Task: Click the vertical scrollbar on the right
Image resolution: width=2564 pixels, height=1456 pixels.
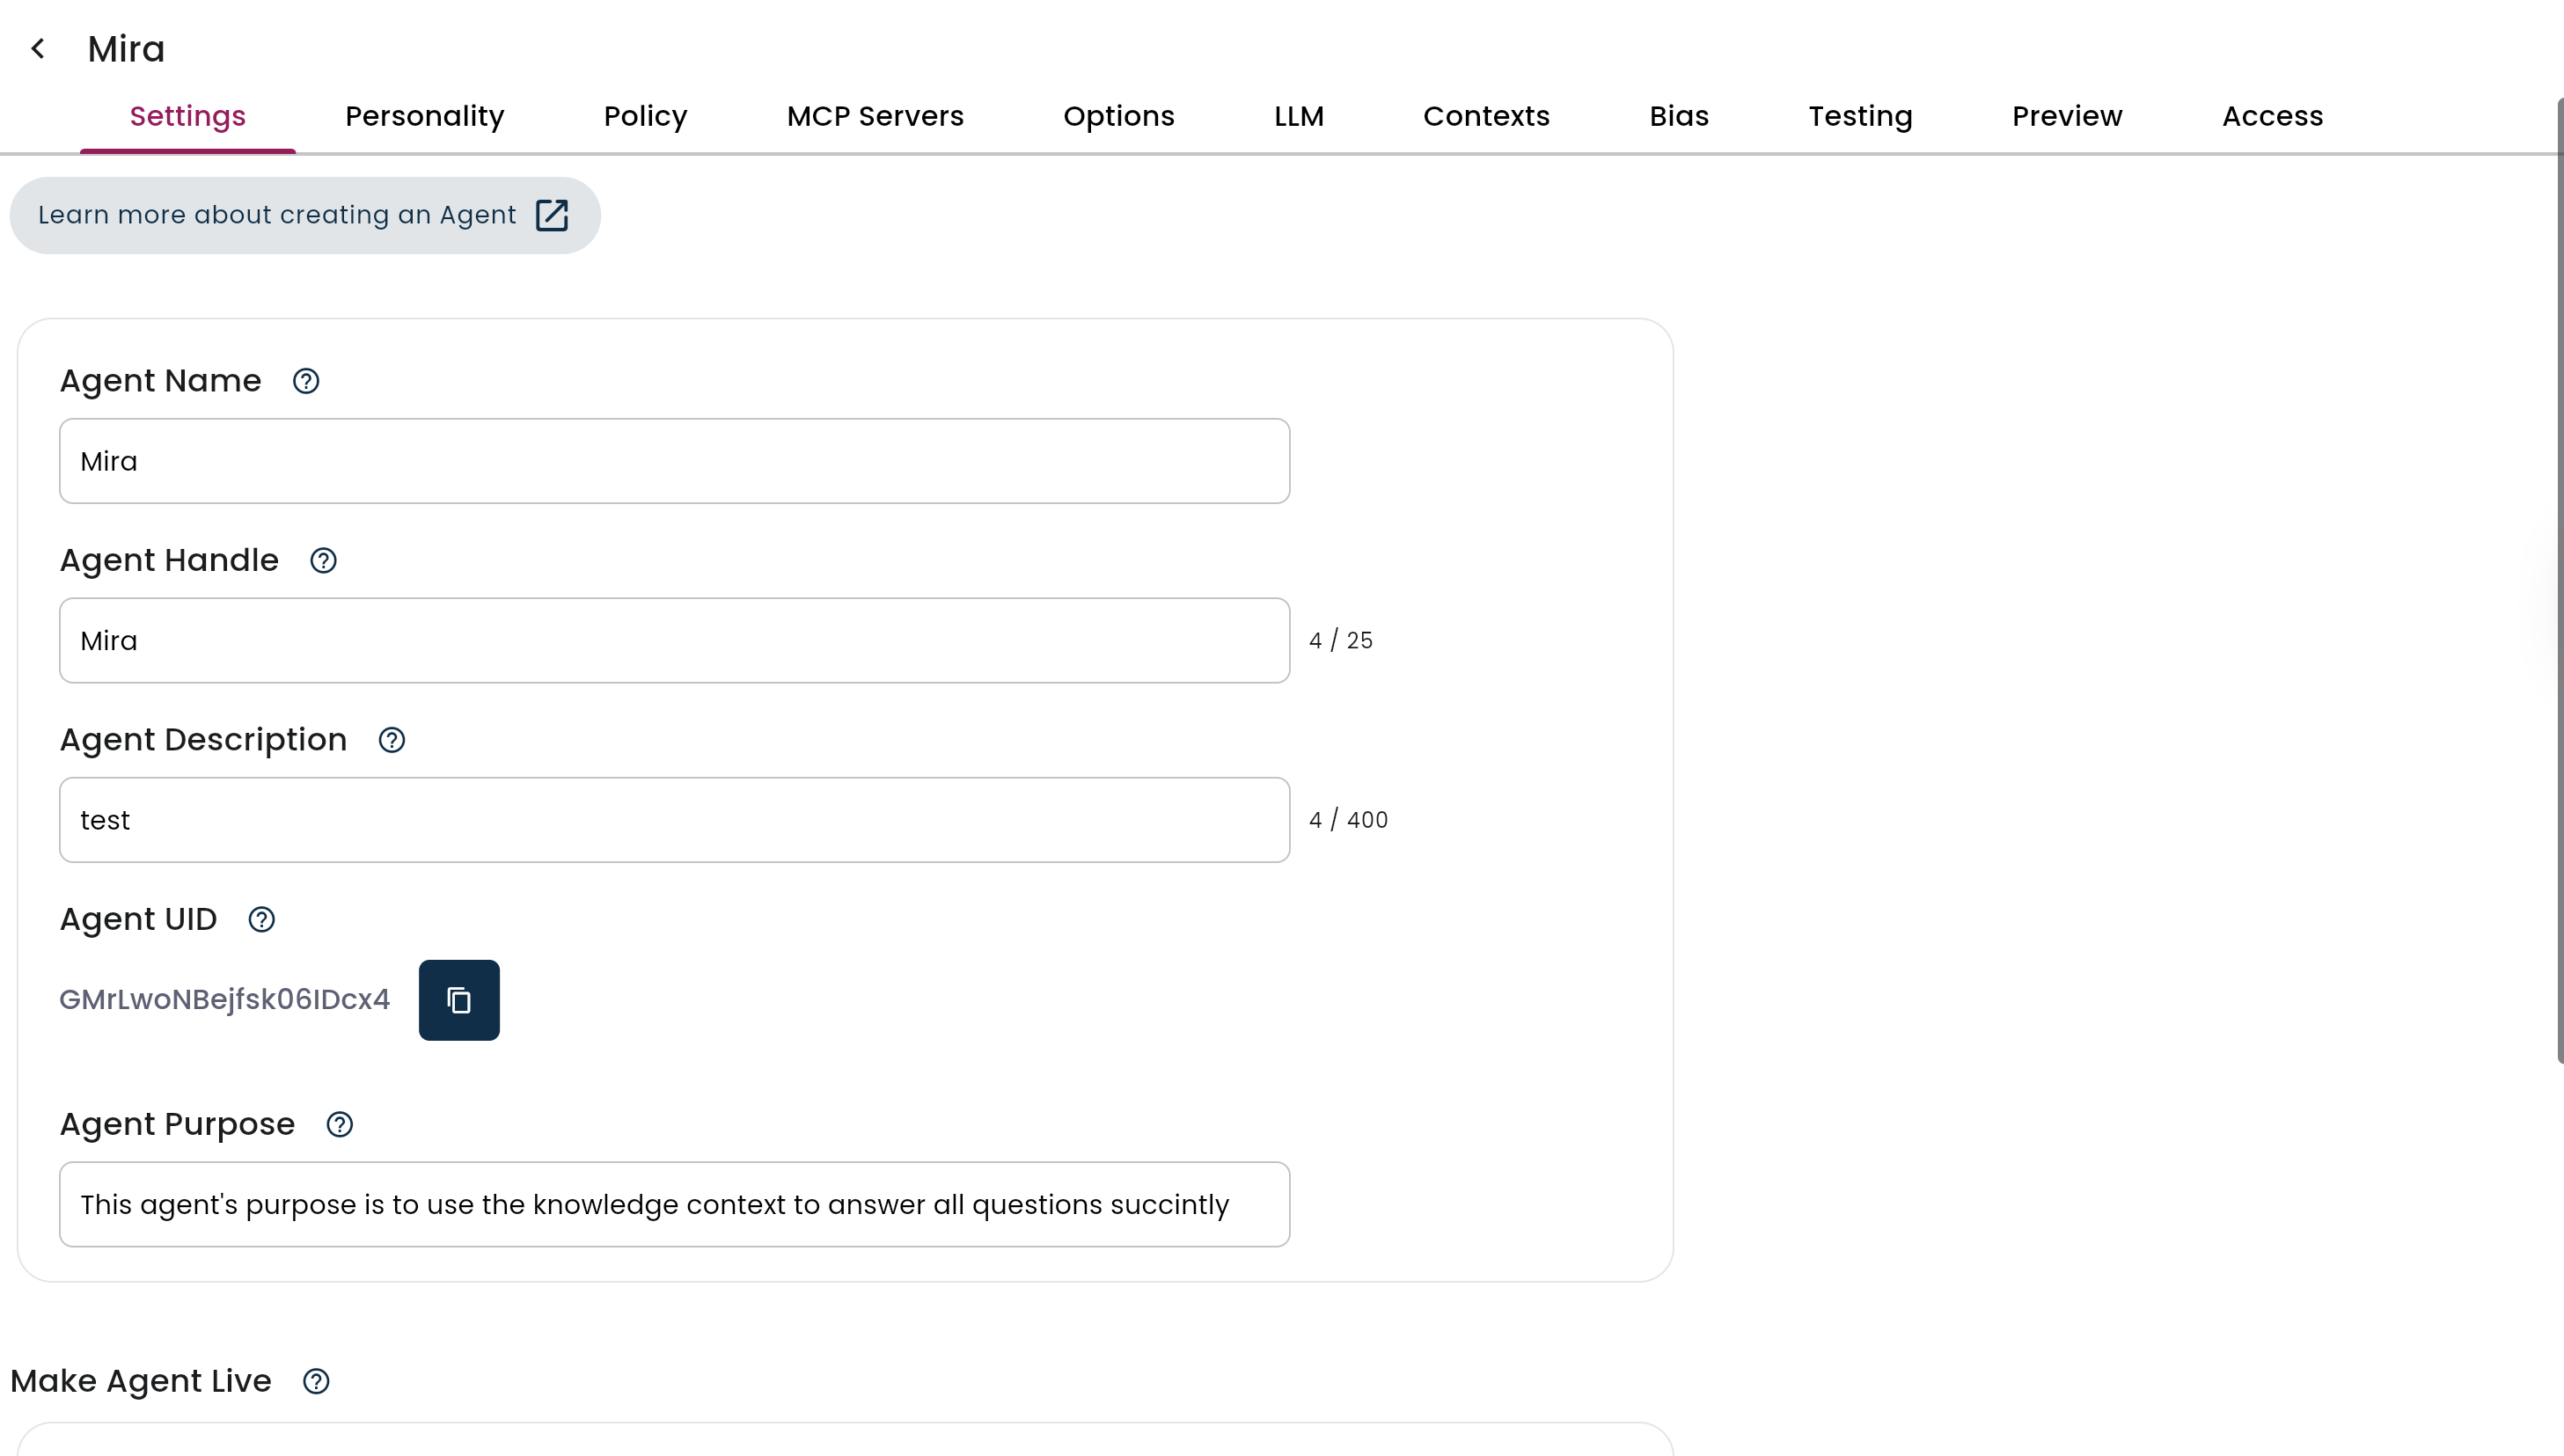Action: (2560, 580)
